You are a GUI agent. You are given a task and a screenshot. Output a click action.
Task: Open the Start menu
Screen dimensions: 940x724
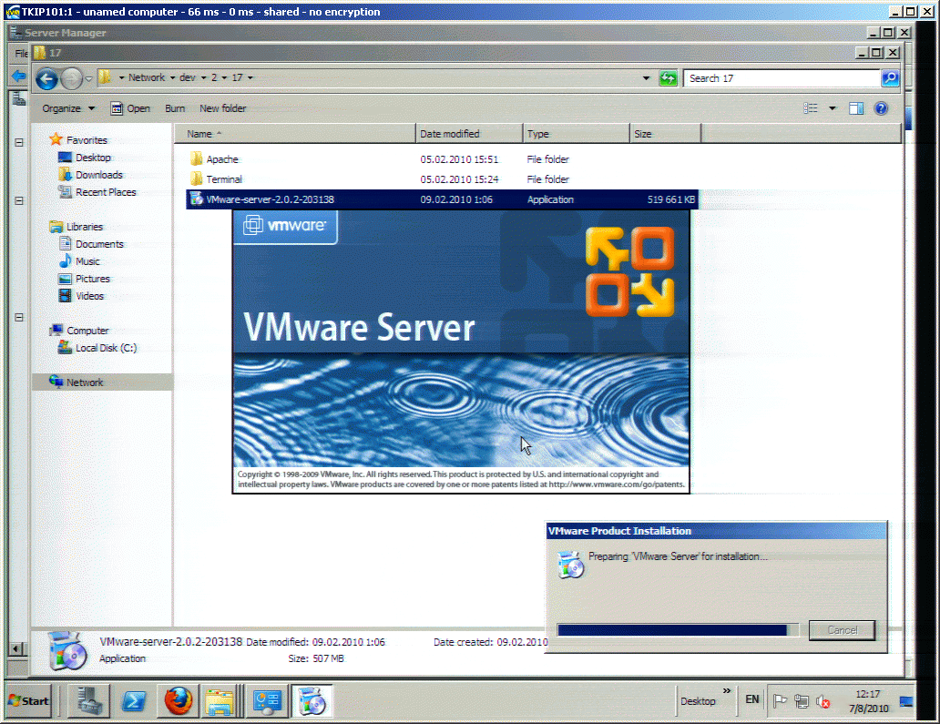tap(28, 700)
